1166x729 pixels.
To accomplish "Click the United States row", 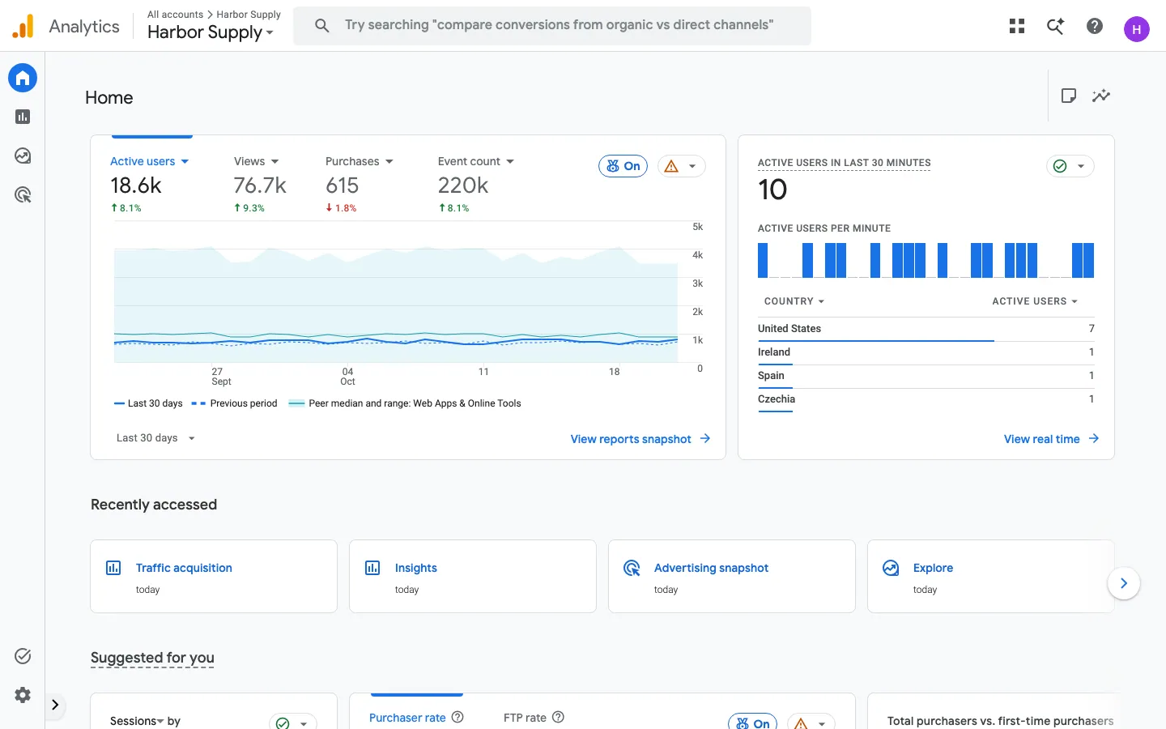I will (926, 329).
